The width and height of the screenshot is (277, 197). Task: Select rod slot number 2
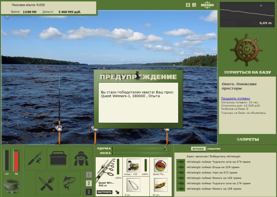pos(89,183)
